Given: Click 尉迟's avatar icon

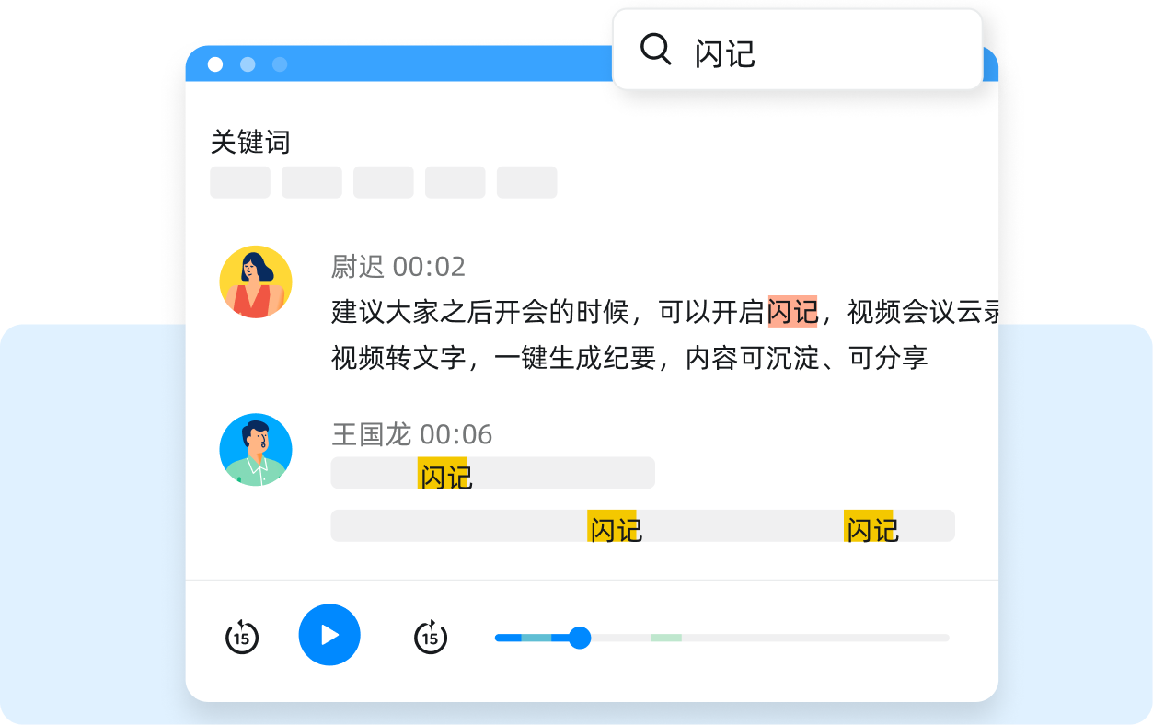Looking at the screenshot, I should (x=256, y=282).
